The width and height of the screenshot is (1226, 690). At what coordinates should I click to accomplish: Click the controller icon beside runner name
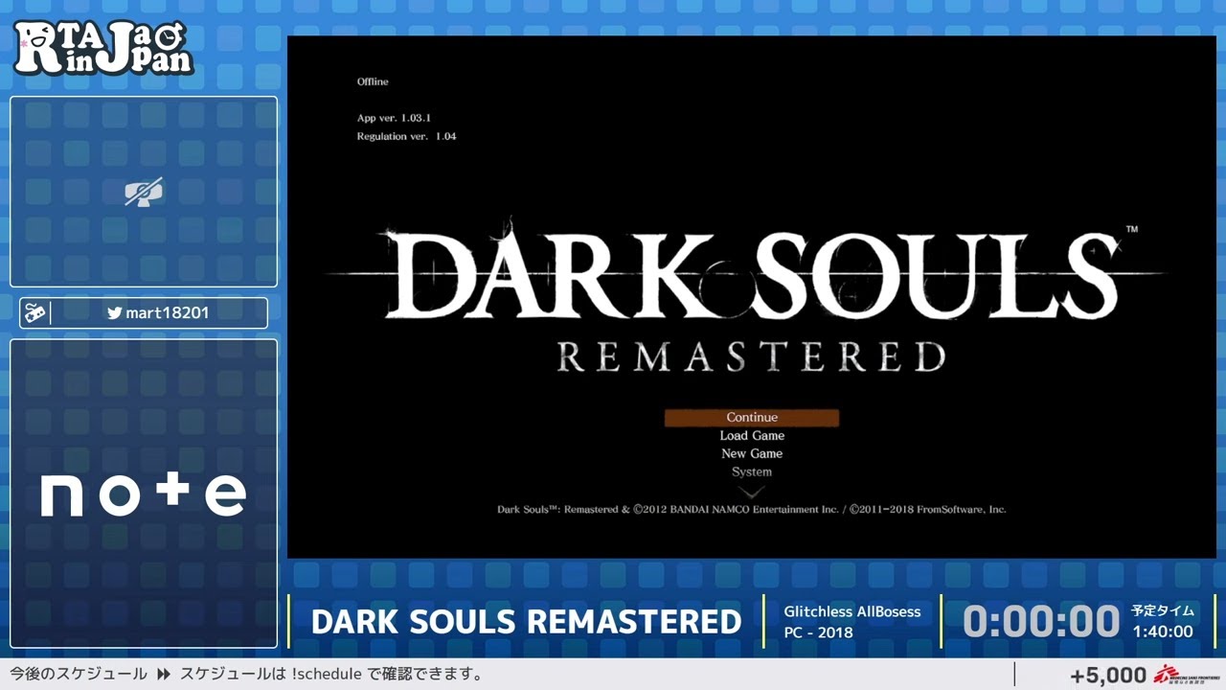click(35, 313)
